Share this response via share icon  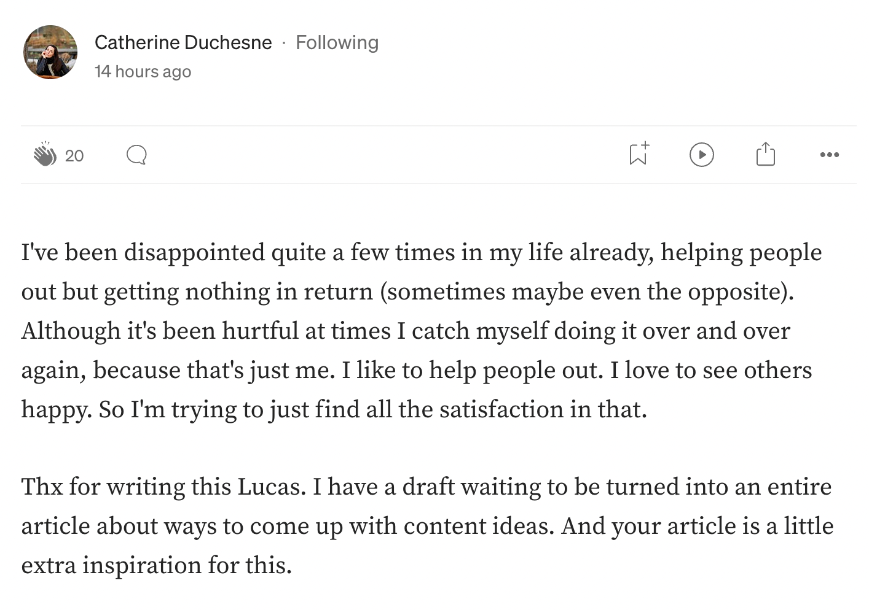[765, 154]
